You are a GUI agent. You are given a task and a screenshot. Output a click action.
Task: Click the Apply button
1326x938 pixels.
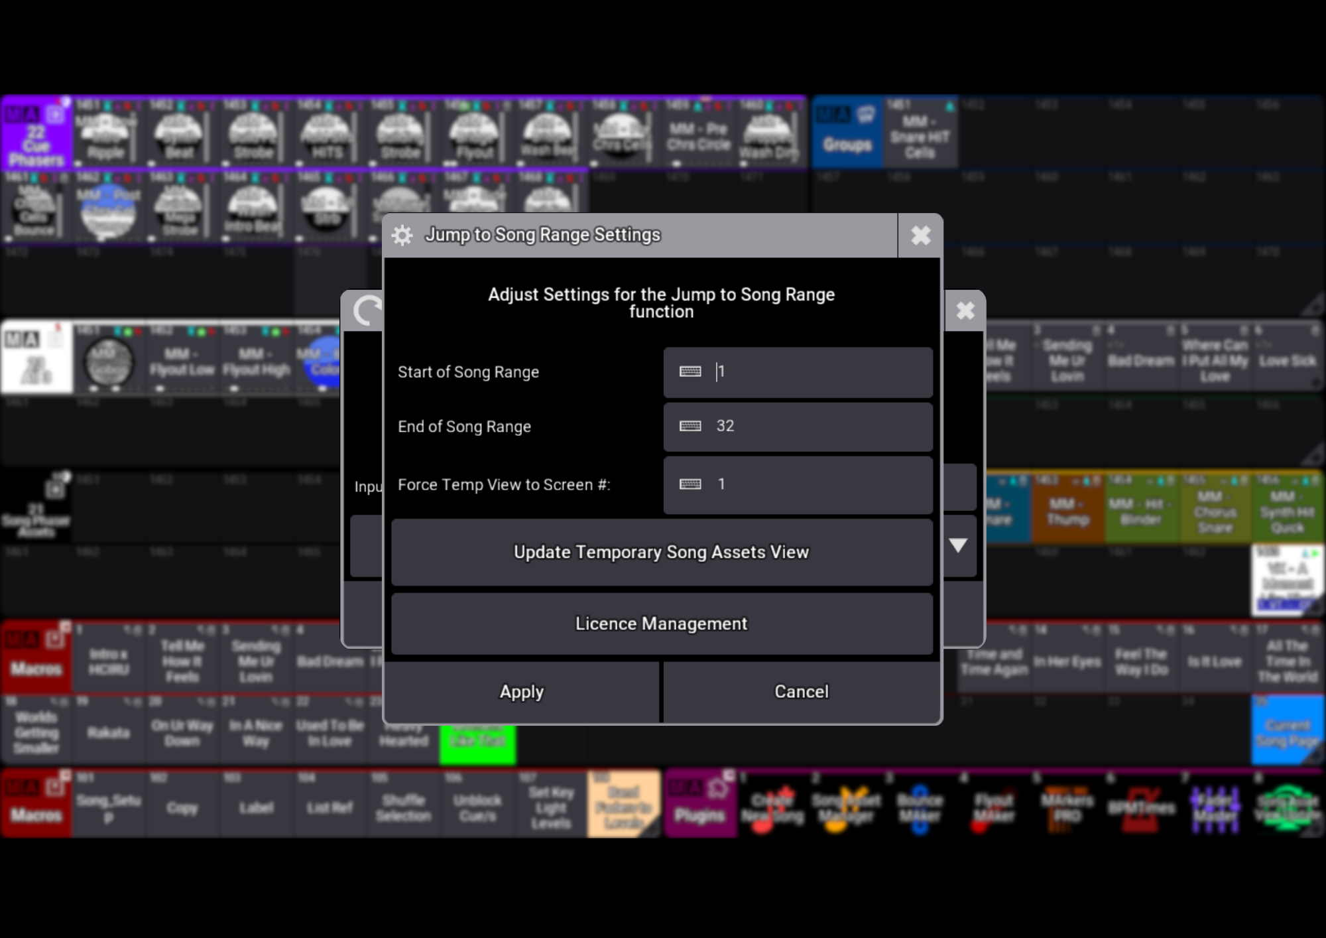coord(522,691)
